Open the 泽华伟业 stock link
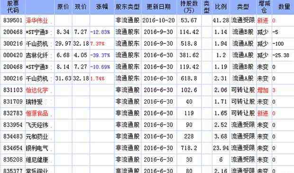The image size is (294, 173). 37,20
